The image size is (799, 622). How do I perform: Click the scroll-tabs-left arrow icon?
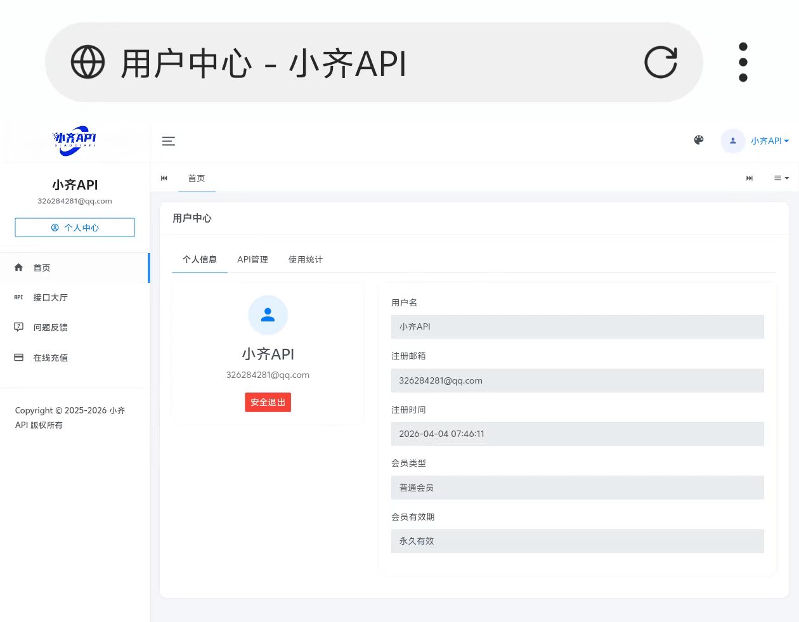coord(164,178)
